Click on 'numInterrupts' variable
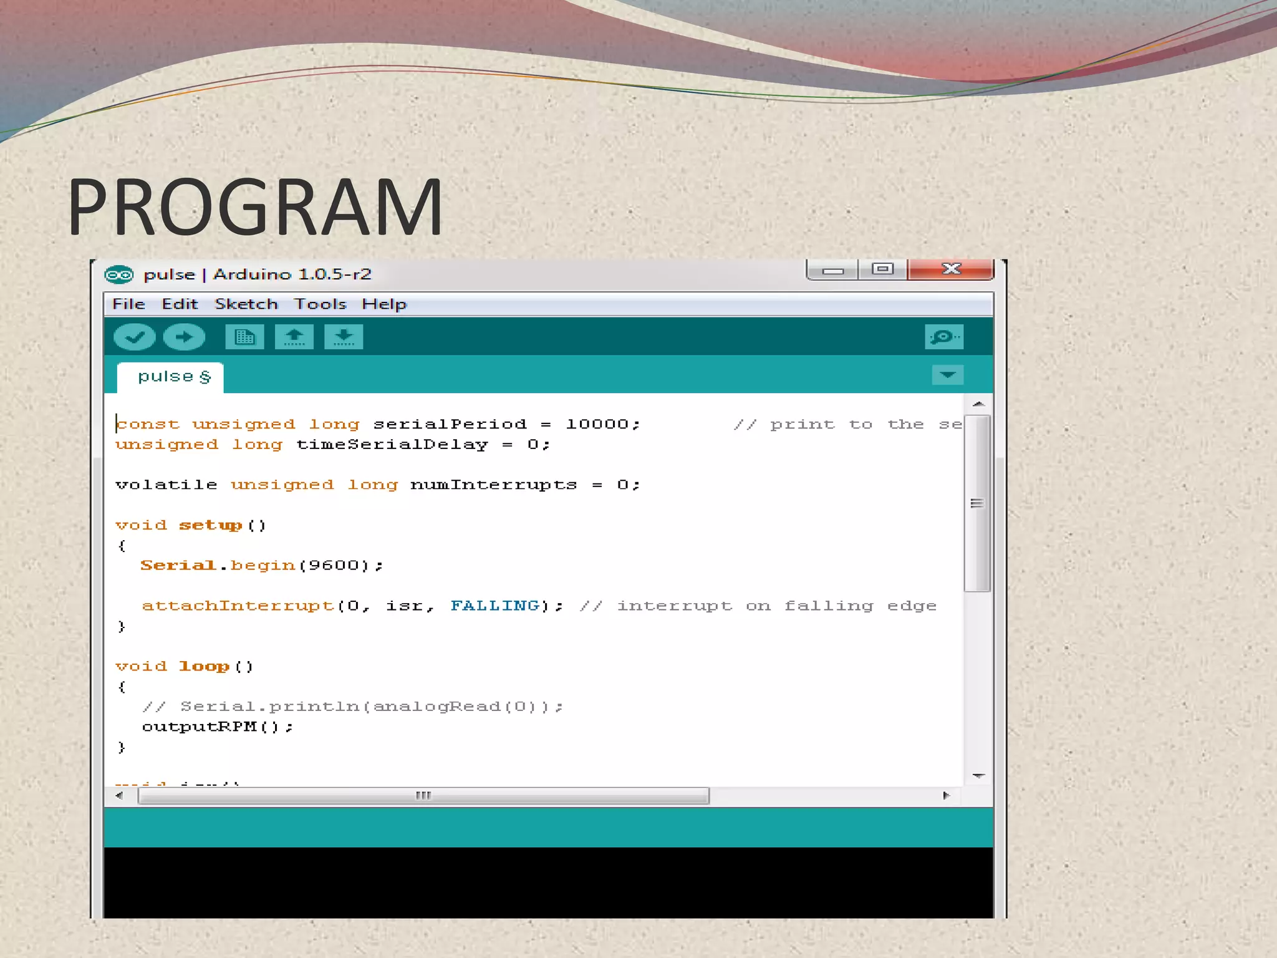 493,485
